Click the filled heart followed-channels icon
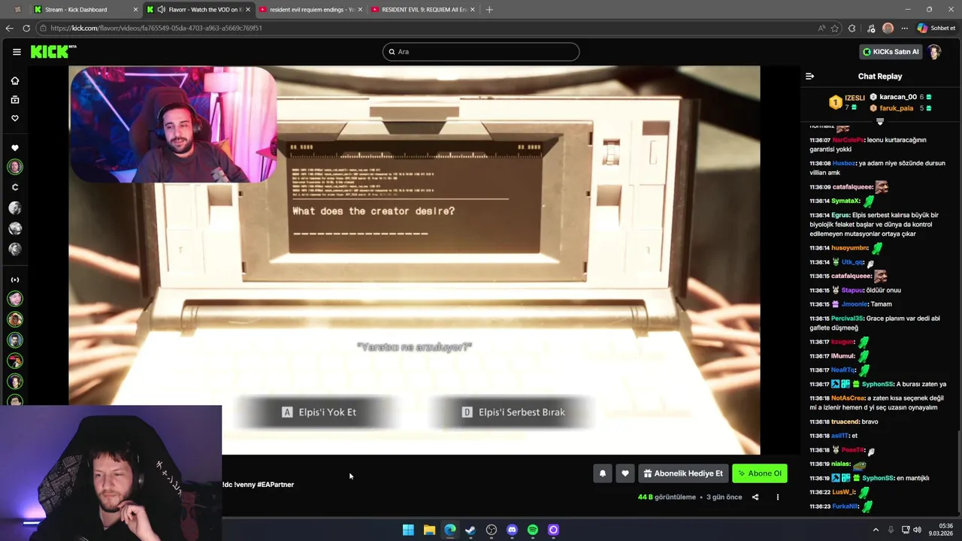This screenshot has width=962, height=541. click(x=14, y=148)
